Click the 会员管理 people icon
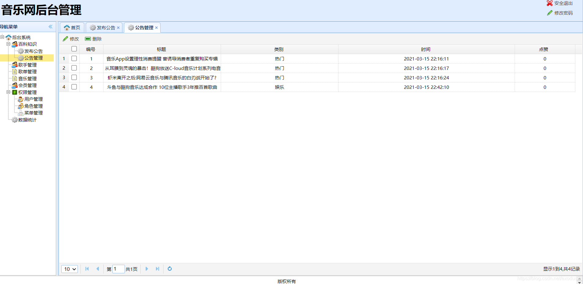 15,86
